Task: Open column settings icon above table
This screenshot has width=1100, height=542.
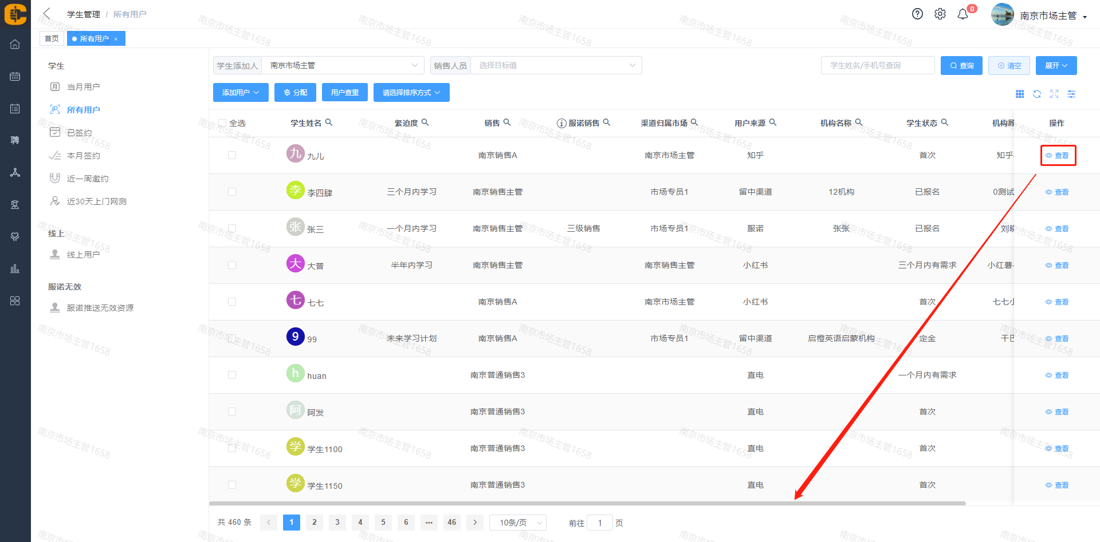Action: (x=1071, y=94)
